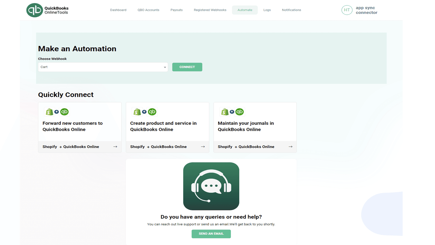
Task: Open the Notifications page
Action: pos(291,10)
